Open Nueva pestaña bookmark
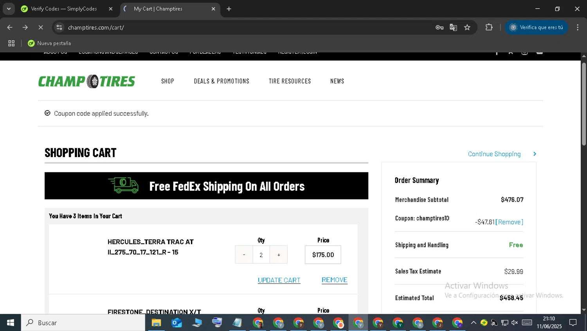This screenshot has width=587, height=331. 49,43
